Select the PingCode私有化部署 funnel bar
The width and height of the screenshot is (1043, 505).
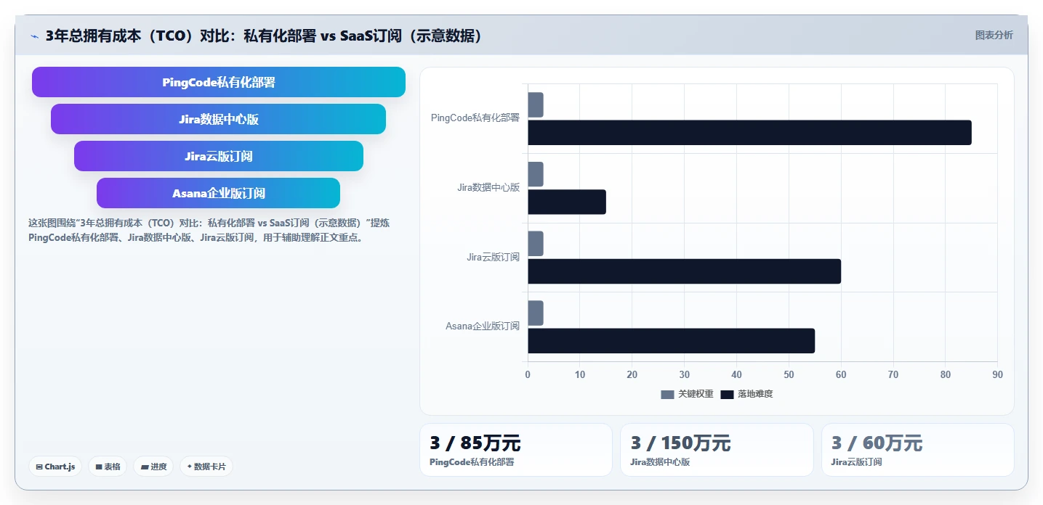[219, 82]
